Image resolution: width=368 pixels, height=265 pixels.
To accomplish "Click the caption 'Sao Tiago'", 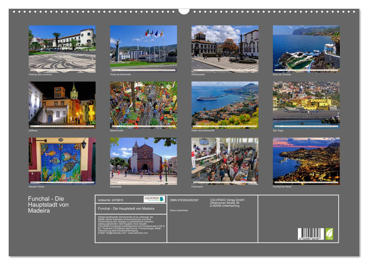I will coord(278,130).
